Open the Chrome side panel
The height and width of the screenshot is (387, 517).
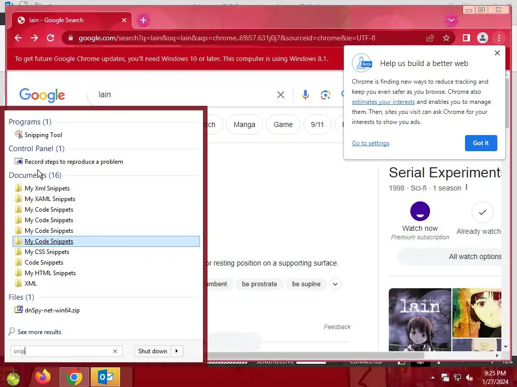click(466, 38)
